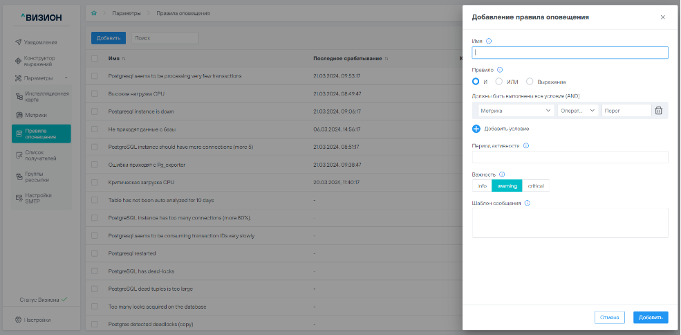The width and height of the screenshot is (681, 335).
Task: Go to Группы рассылки menu item
Action: (41, 176)
